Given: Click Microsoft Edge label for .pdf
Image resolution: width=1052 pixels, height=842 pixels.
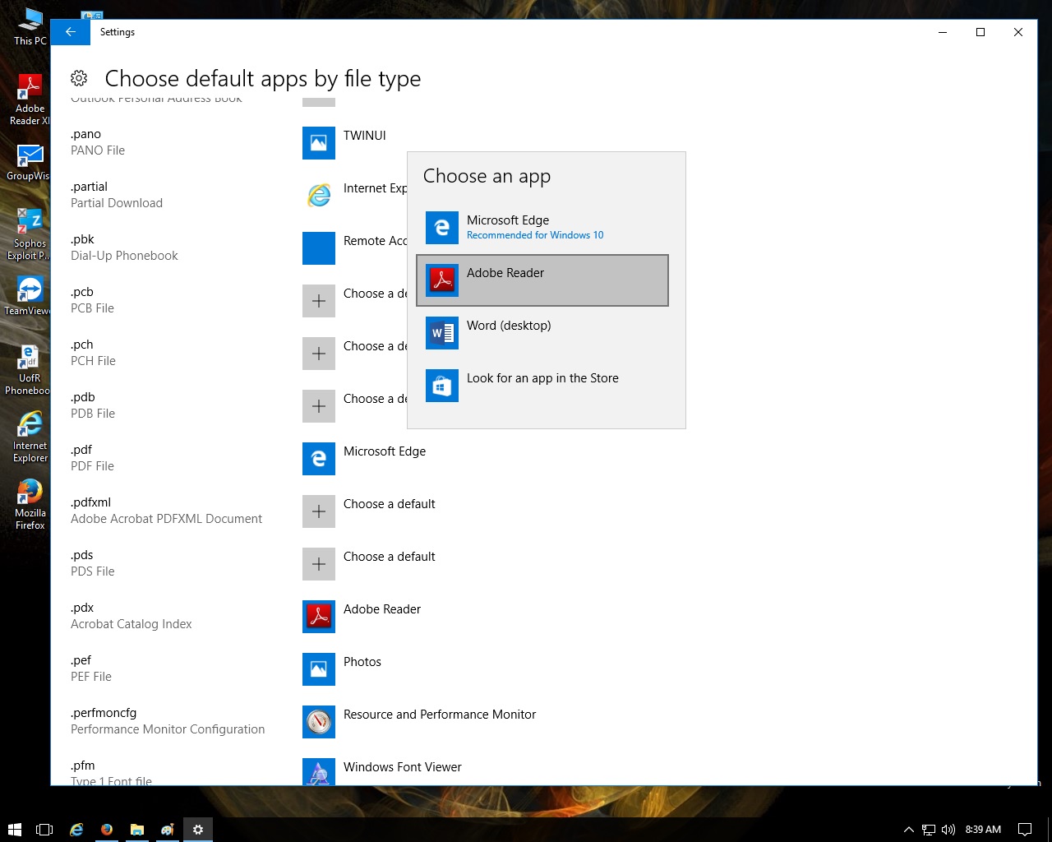Looking at the screenshot, I should (x=385, y=451).
